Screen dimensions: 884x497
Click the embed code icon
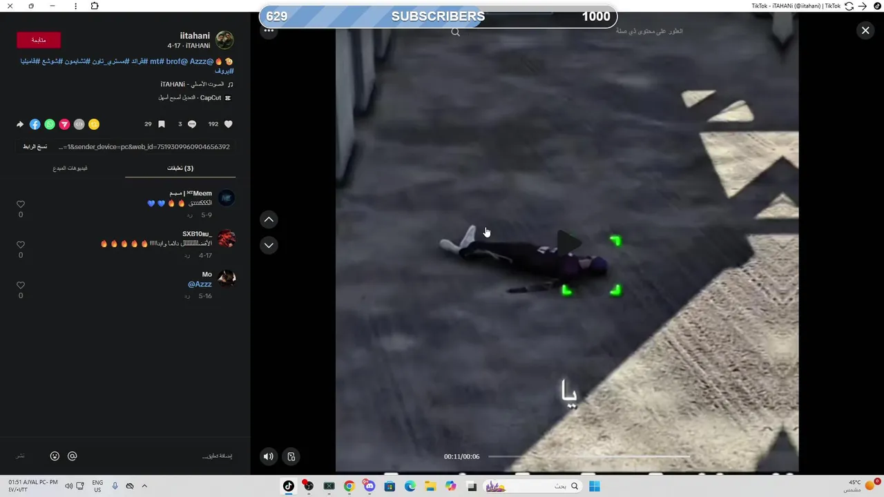tap(79, 124)
